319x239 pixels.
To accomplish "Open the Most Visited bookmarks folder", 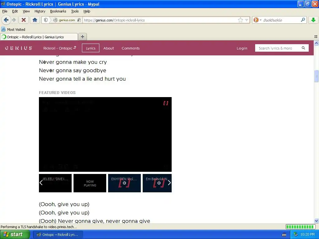I will (x=13, y=30).
